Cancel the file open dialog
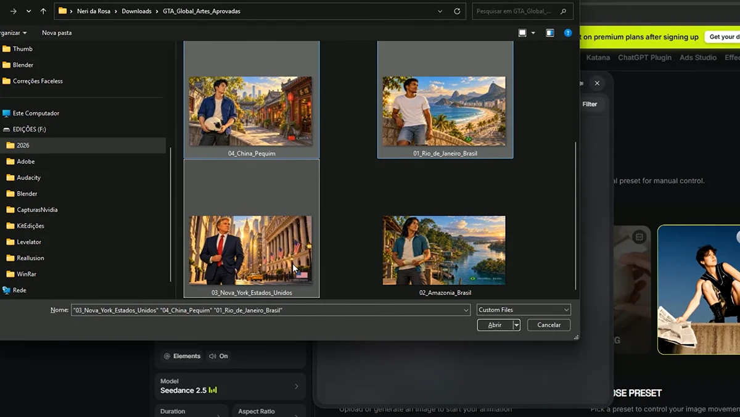 point(549,325)
